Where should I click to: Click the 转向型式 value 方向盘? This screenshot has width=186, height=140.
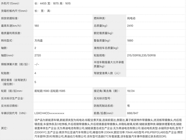tap(39, 40)
